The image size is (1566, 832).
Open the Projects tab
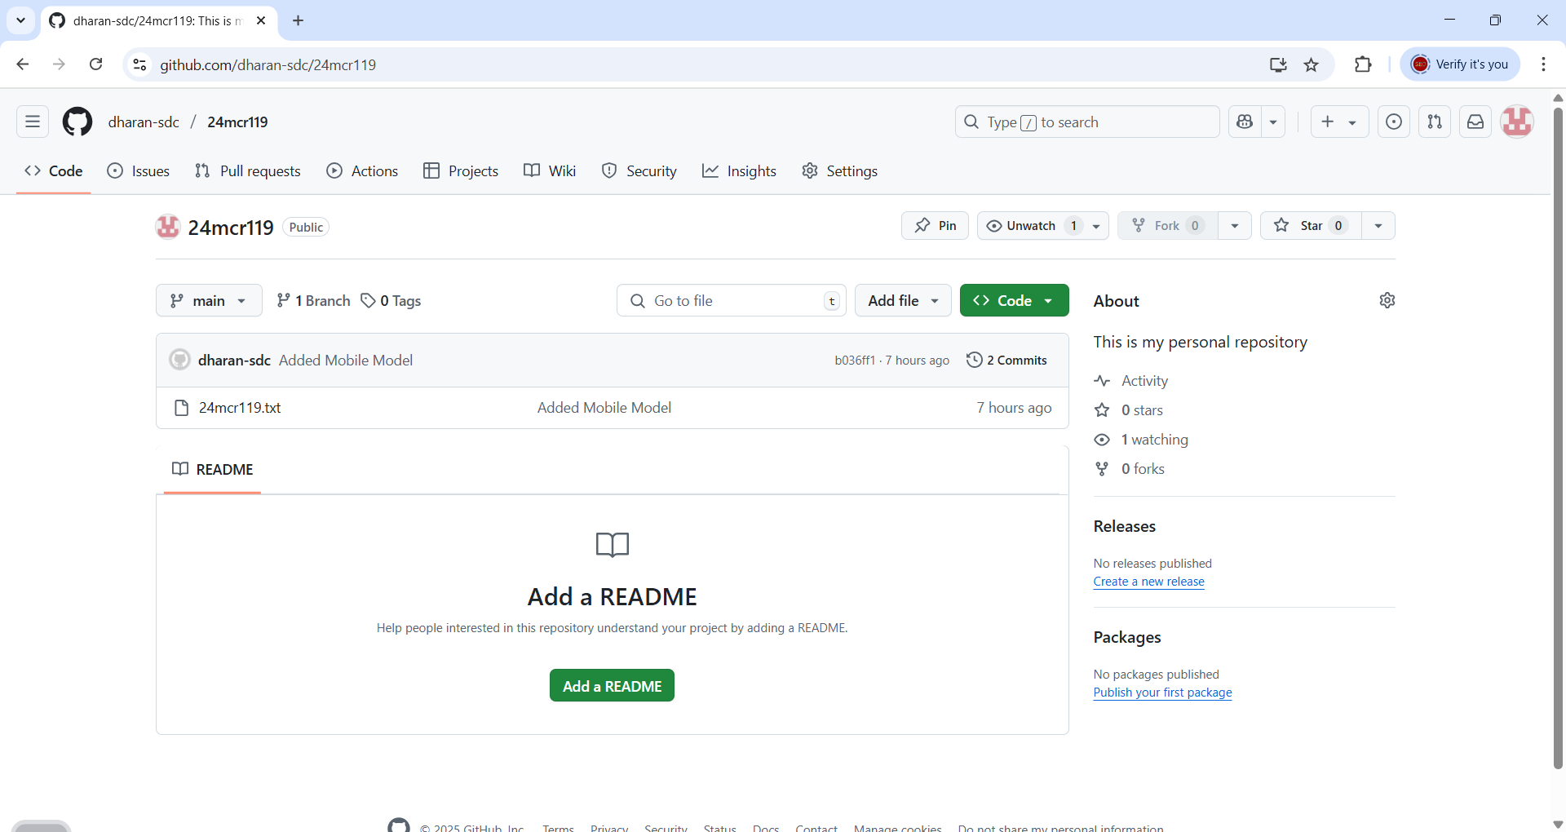click(x=461, y=170)
